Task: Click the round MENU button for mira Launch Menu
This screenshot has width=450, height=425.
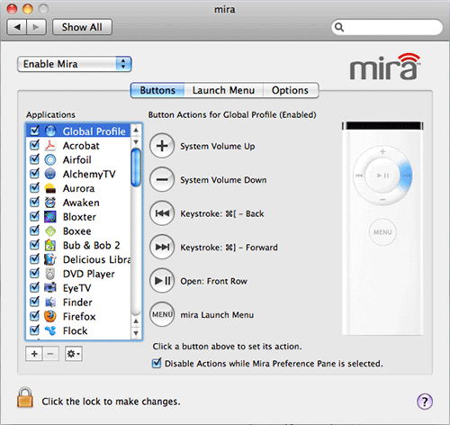Action: (x=162, y=314)
